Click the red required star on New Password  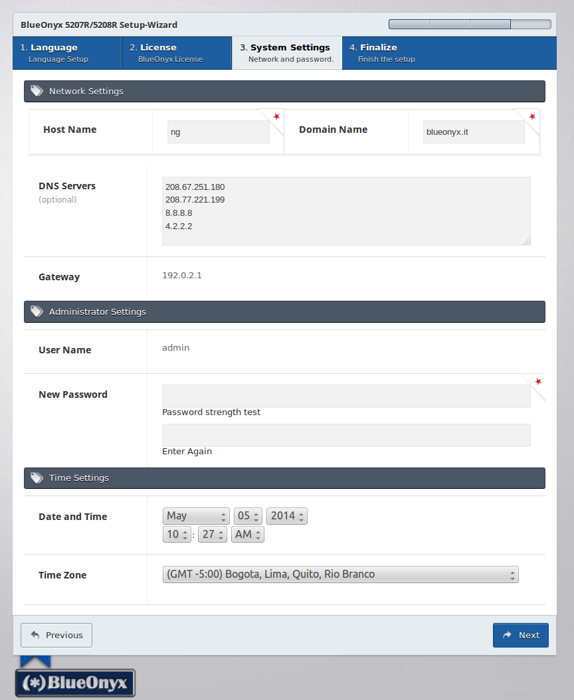click(x=538, y=381)
